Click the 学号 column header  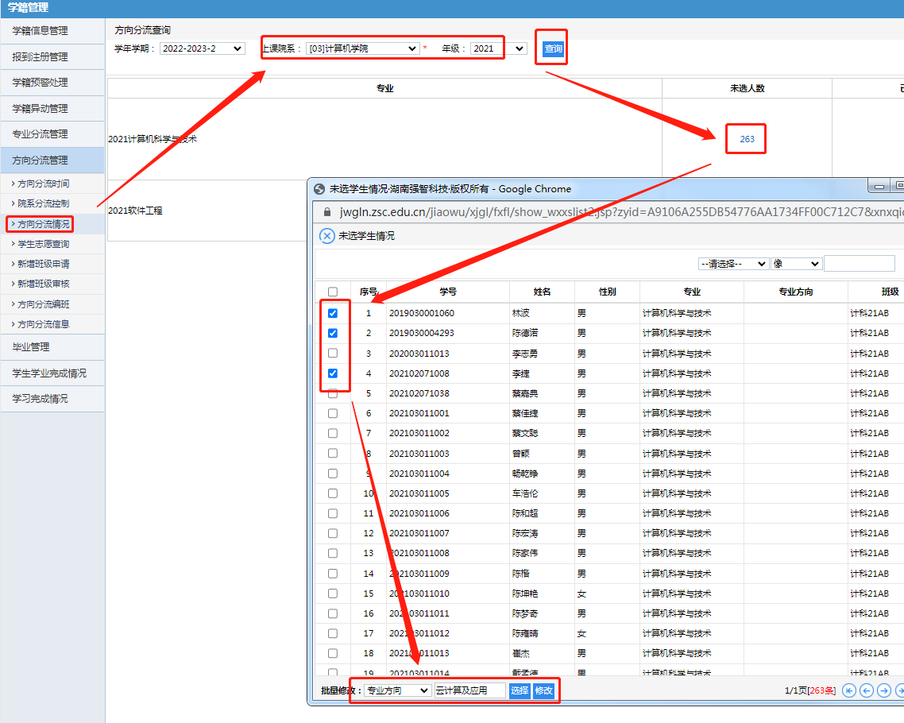tap(448, 292)
